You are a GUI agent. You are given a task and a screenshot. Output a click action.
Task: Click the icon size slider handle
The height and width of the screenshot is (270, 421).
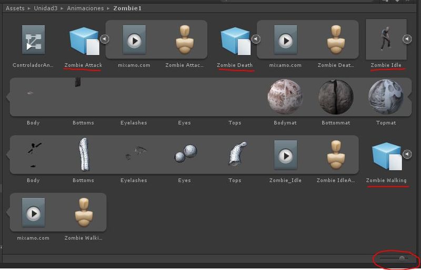click(402, 259)
